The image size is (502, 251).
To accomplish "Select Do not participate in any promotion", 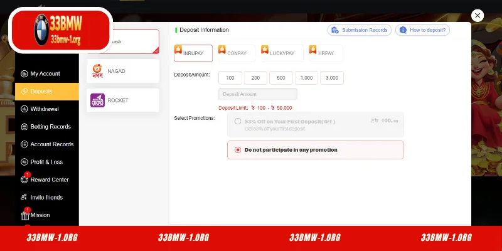I will [316, 150].
